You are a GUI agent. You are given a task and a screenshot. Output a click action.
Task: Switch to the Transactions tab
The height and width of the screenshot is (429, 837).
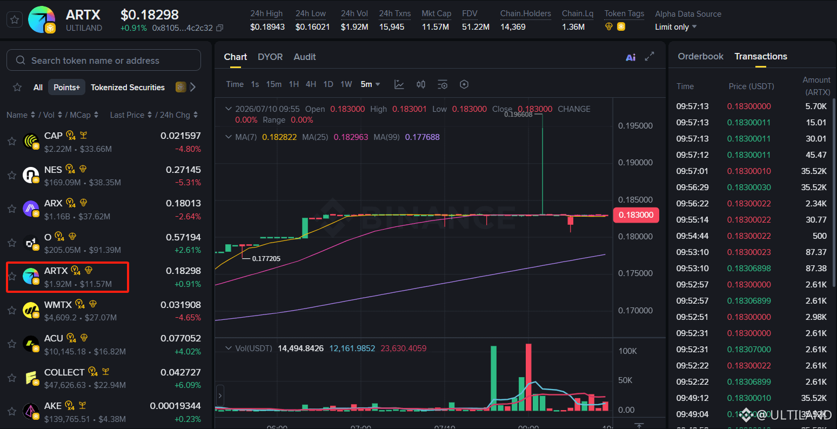[x=761, y=56]
